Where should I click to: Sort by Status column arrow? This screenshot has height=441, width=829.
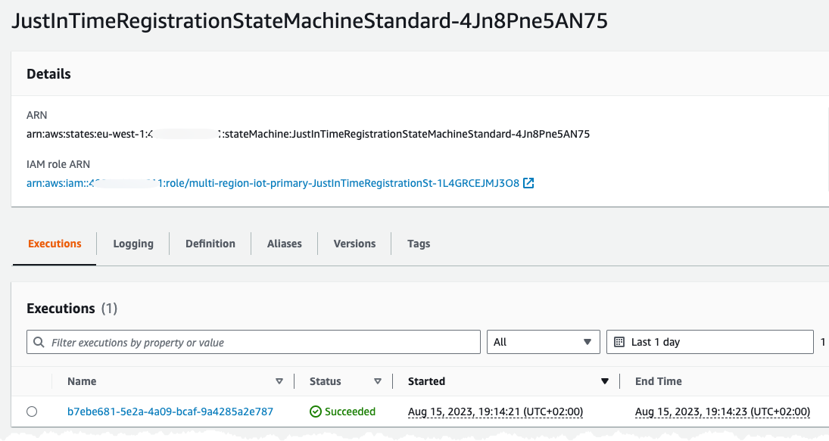click(x=378, y=381)
